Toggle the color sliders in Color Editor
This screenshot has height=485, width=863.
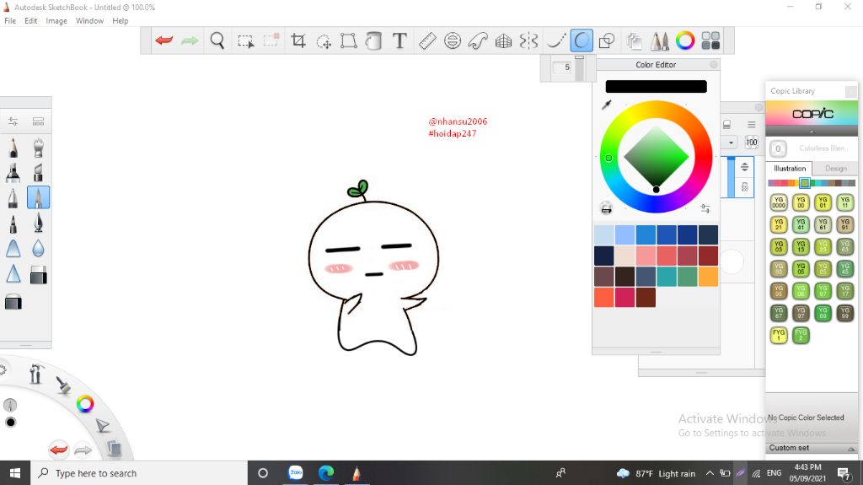tap(705, 208)
